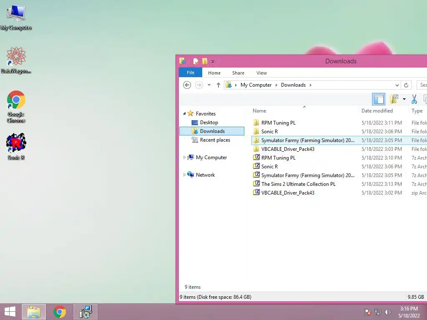Sort by the Type column header
This screenshot has height=320, width=427.
pyautogui.click(x=418, y=111)
